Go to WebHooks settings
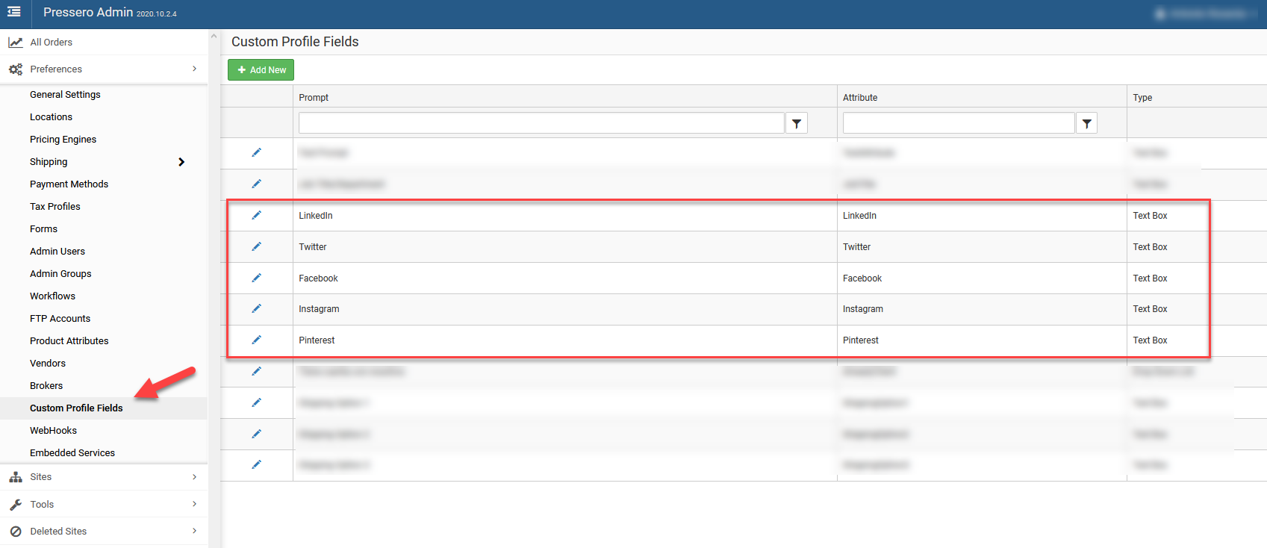Screen dimensions: 1267x548 [54, 431]
